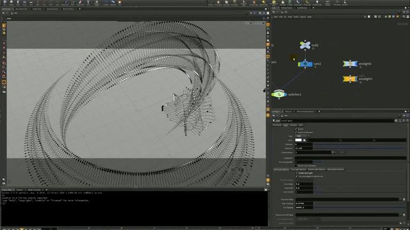The height and width of the screenshot is (230, 410).
Task: Select the VR Camera shelf tool
Action: (x=337, y=3)
